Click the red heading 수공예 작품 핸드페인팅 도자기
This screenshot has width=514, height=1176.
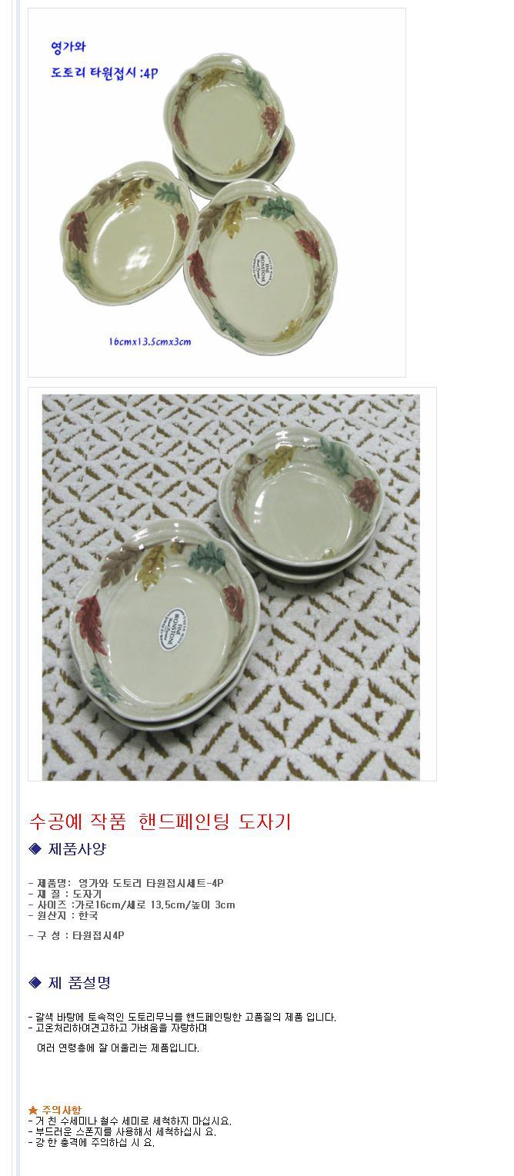(160, 821)
